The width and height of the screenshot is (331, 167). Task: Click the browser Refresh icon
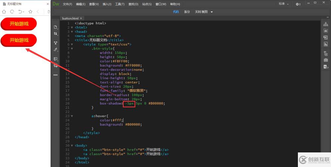pyautogui.click(x=12, y=12)
